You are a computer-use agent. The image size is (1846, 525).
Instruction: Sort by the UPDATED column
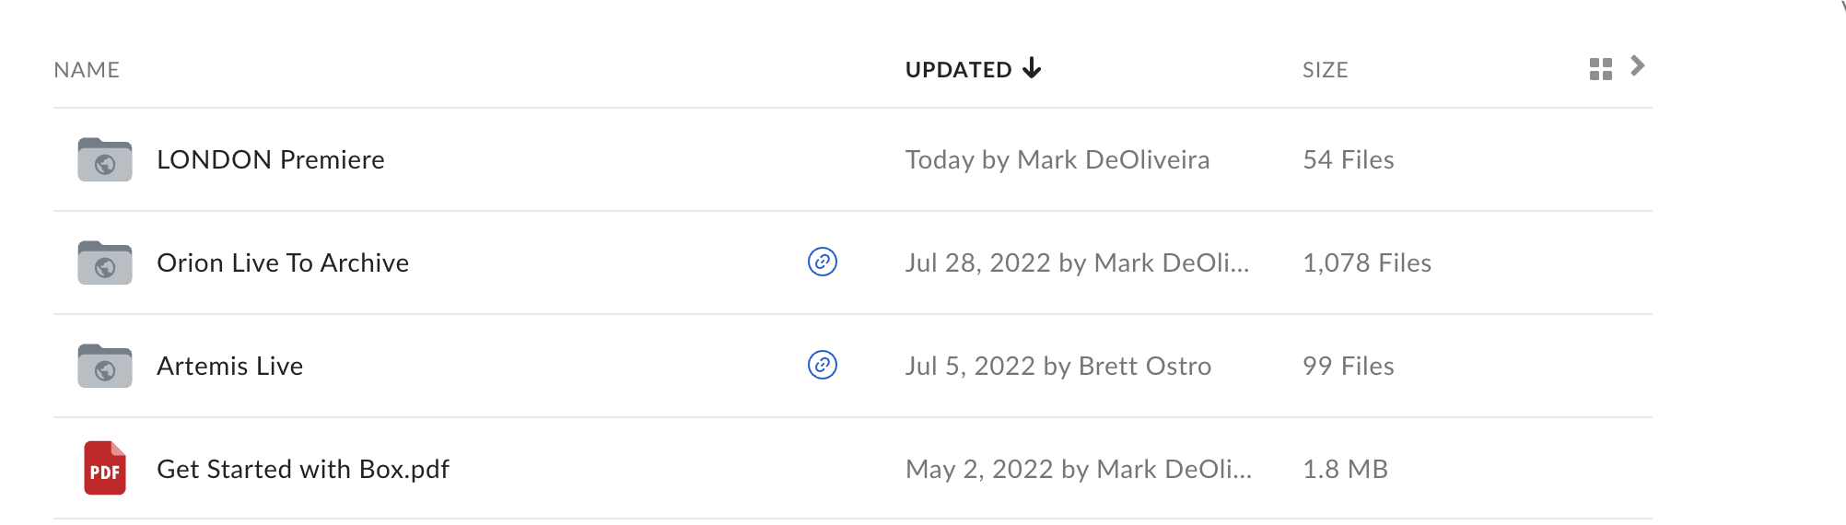pyautogui.click(x=959, y=70)
